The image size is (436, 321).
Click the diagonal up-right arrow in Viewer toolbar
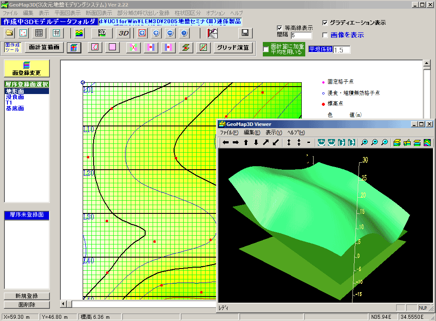tap(266, 143)
